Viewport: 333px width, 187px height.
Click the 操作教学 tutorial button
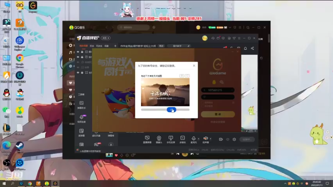pyautogui.click(x=179, y=46)
